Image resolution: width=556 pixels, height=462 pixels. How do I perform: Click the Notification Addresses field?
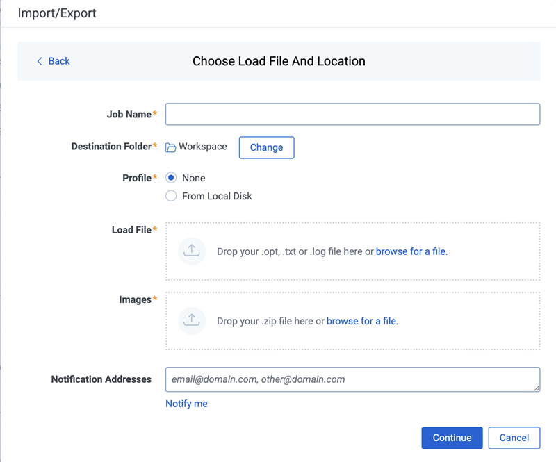click(x=352, y=379)
